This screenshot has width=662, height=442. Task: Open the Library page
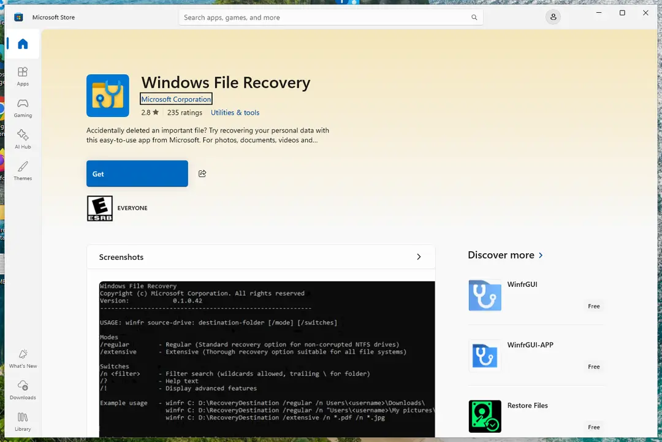(23, 422)
